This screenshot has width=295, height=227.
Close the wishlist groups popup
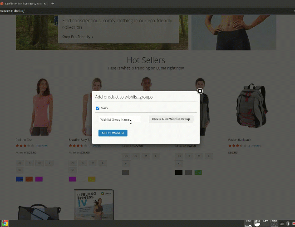click(x=200, y=91)
